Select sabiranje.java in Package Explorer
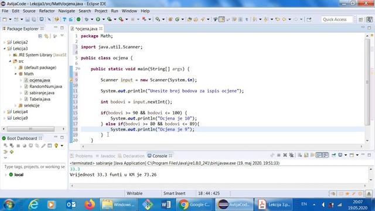Screen dimensions: 375x211 pos(42,93)
